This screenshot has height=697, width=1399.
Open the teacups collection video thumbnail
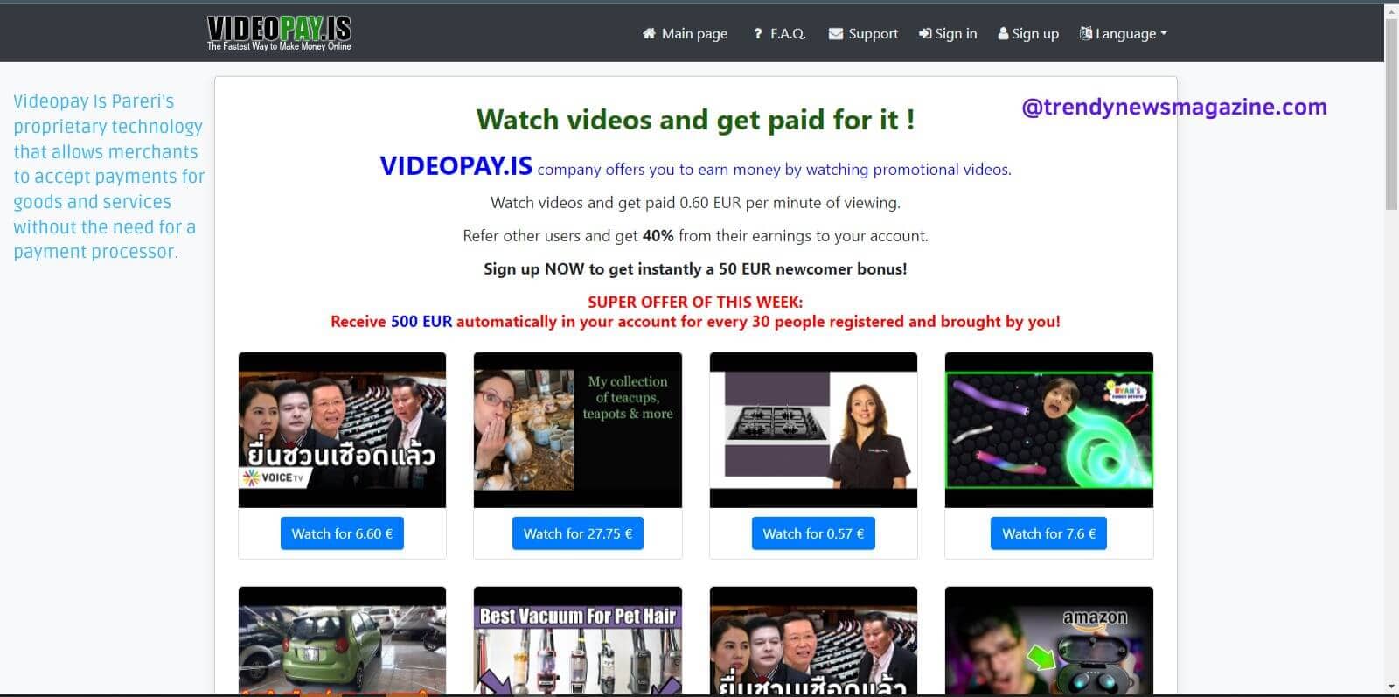(x=578, y=430)
